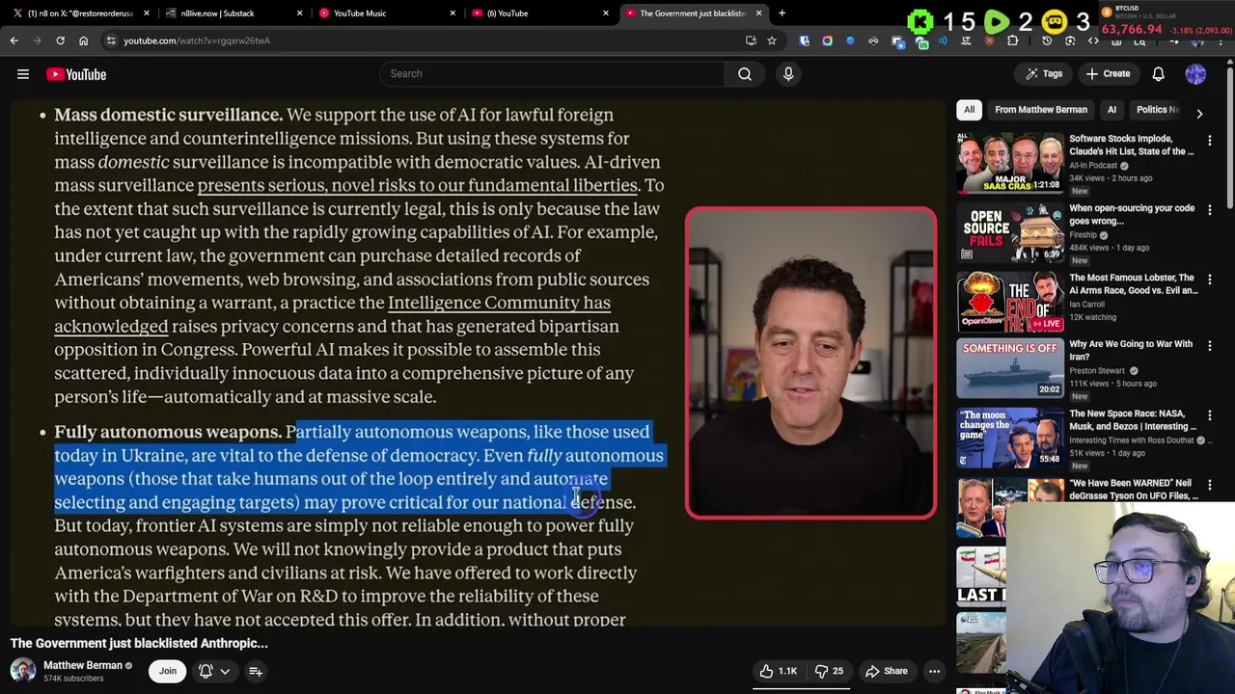Select the AI filter chip

coord(1111,110)
